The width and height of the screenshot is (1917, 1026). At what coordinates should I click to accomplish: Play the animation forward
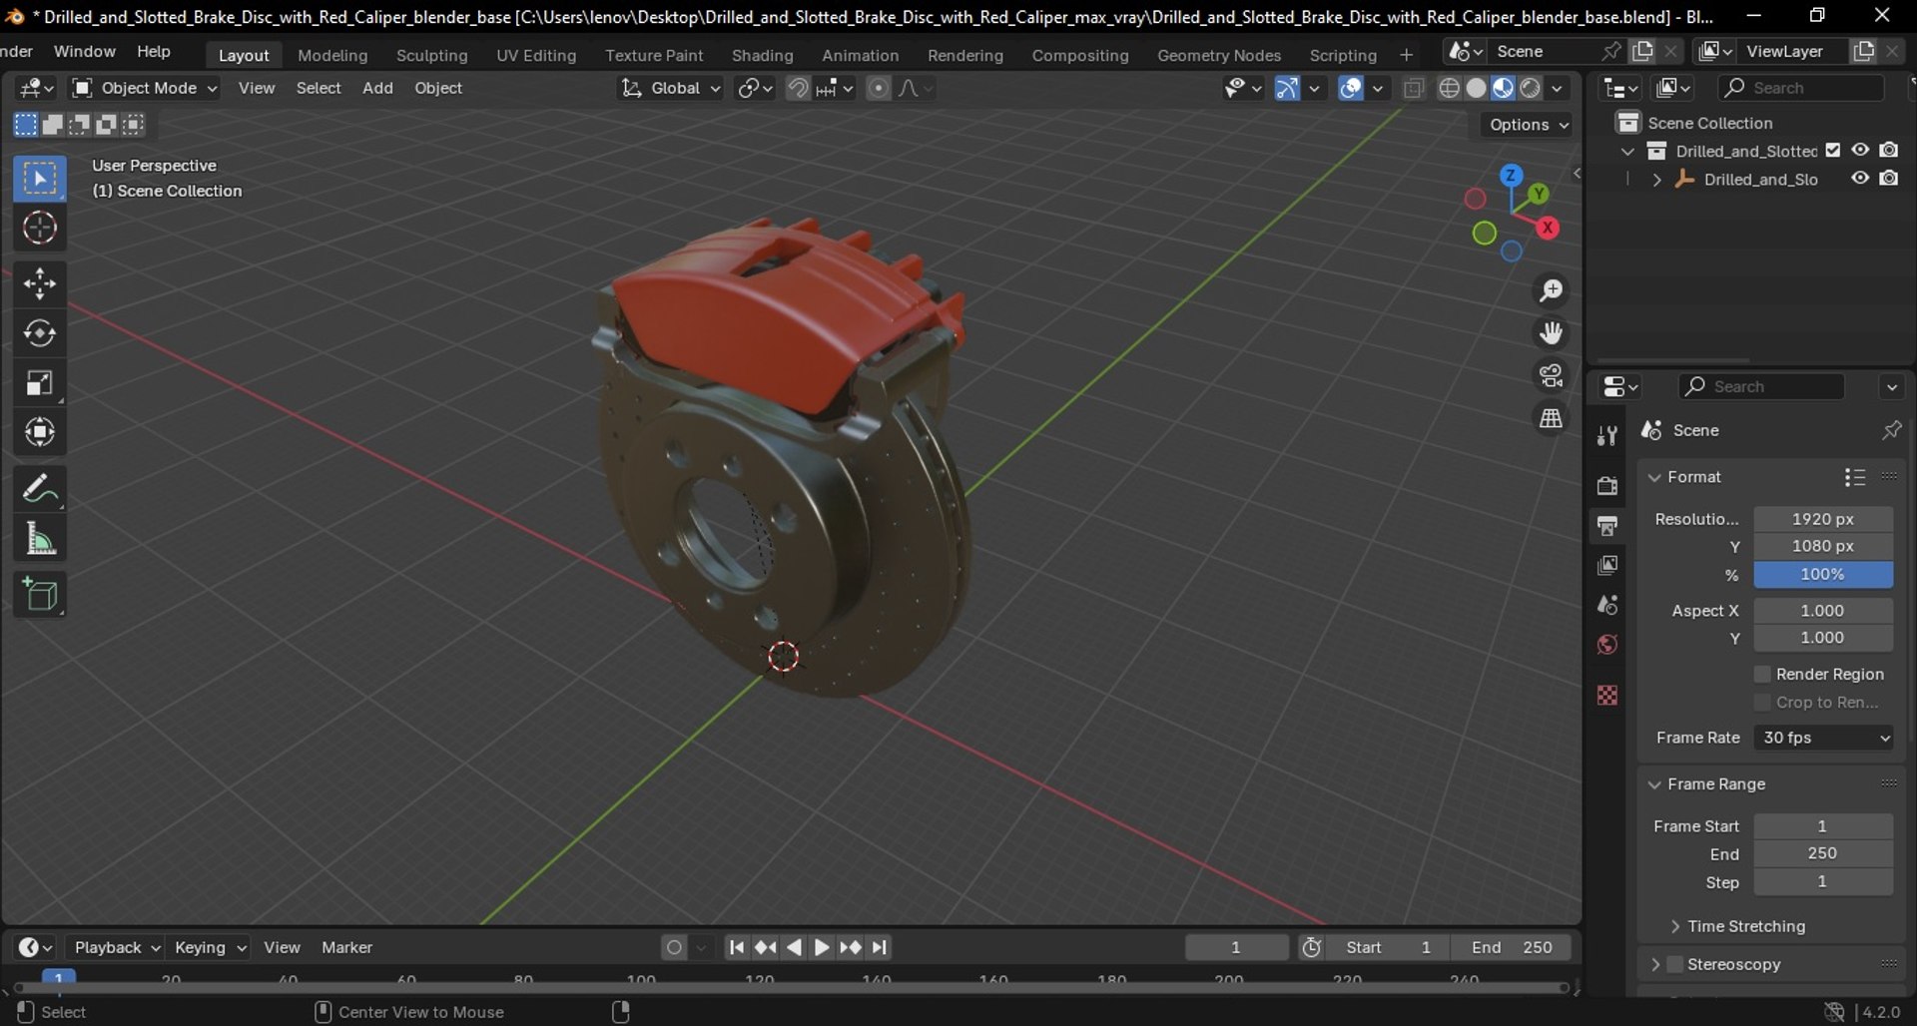pyautogui.click(x=822, y=947)
